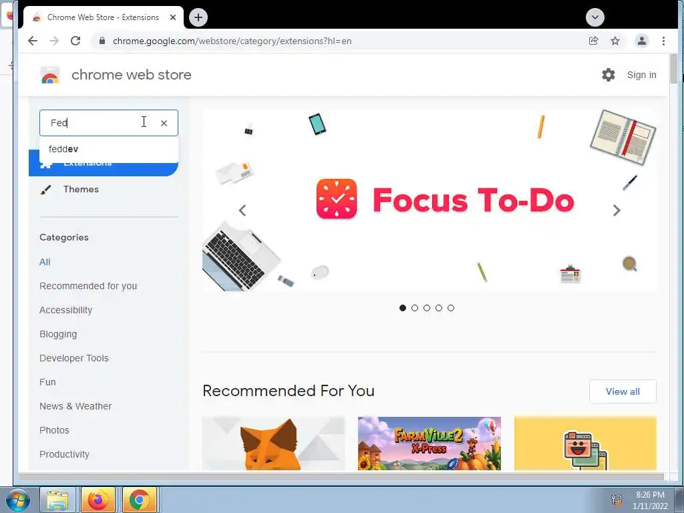Screen dimensions: 684x513
Task: Click the padlock site info icon
Action: coord(102,41)
